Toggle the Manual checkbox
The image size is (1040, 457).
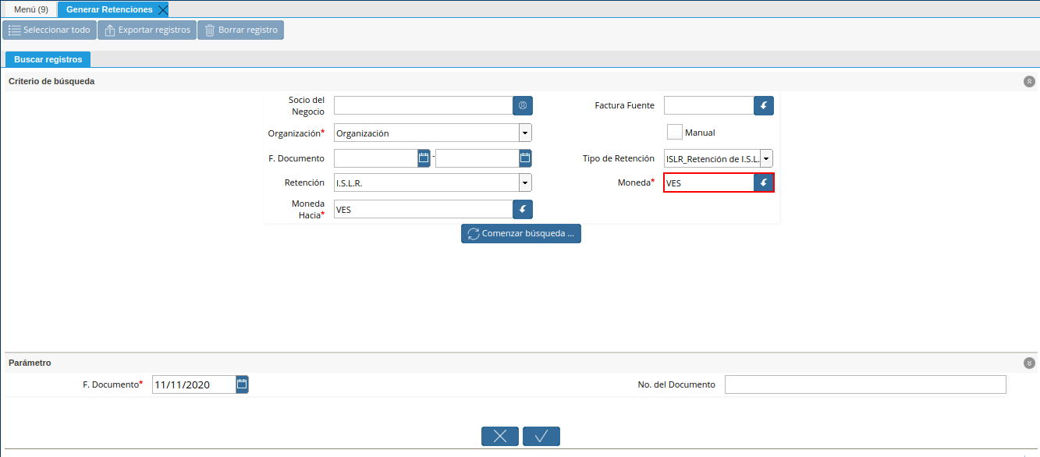coord(675,132)
